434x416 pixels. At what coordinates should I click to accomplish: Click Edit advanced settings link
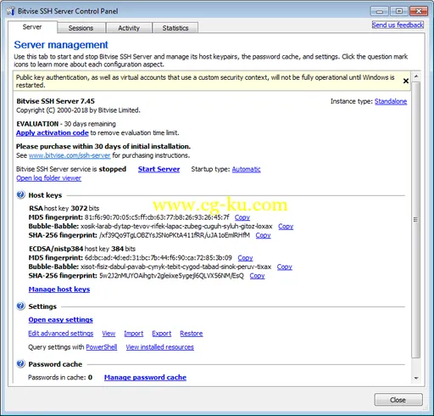tap(61, 334)
